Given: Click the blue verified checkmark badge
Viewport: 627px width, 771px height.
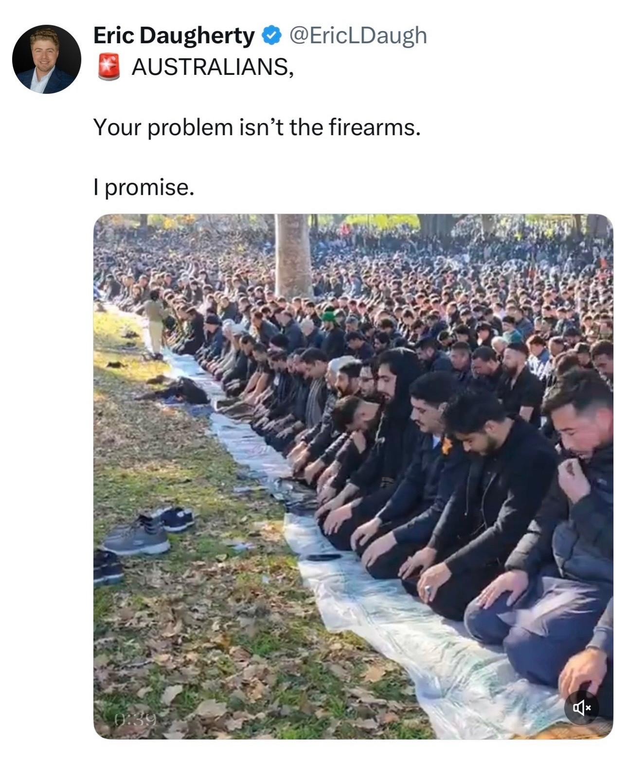Looking at the screenshot, I should pyautogui.click(x=272, y=36).
